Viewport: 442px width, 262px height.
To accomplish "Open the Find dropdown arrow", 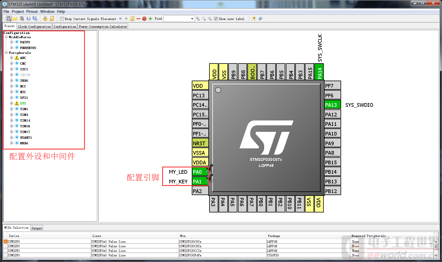I will (x=192, y=19).
